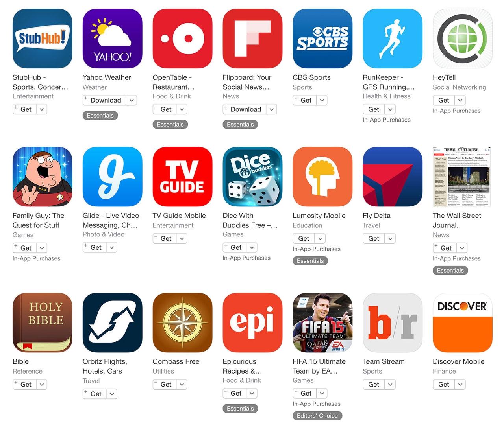Select the Compass Free app icon
The width and height of the screenshot is (504, 433).
click(x=182, y=322)
